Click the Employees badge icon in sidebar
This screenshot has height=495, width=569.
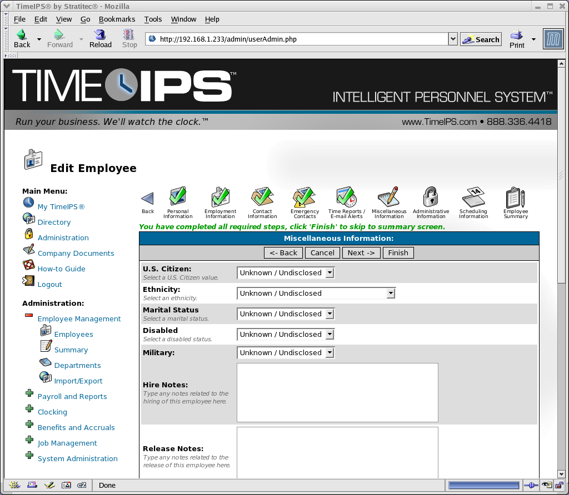[46, 330]
